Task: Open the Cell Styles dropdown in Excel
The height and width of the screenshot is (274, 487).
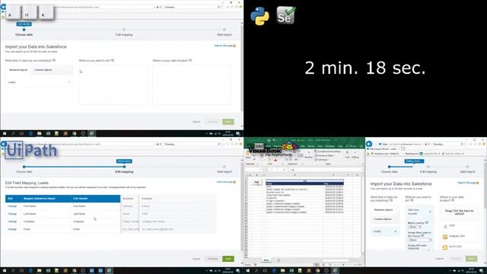Action: pyautogui.click(x=323, y=160)
